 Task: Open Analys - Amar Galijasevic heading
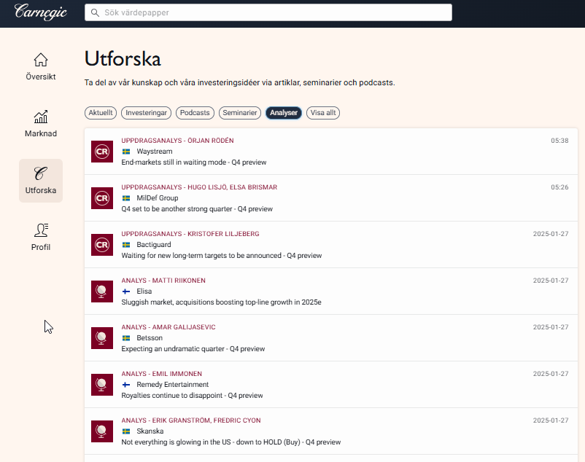168,326
